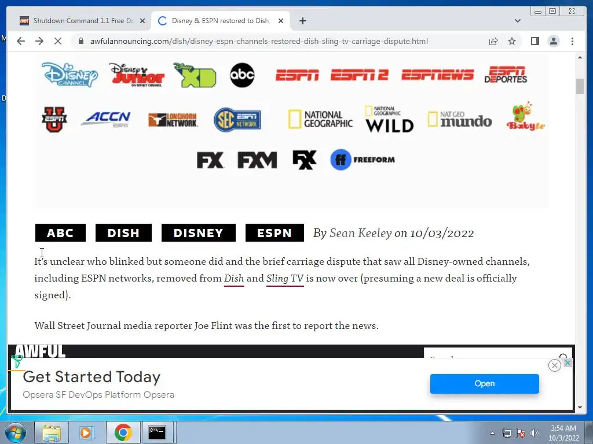Click the Chrome taskbar icon
Image resolution: width=593 pixels, height=444 pixels.
coord(123,432)
